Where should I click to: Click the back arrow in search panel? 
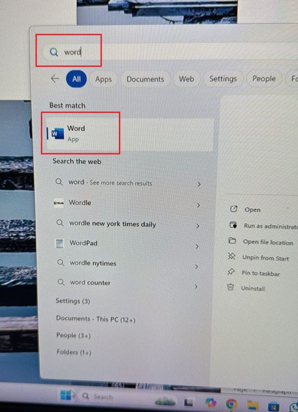[x=55, y=79]
